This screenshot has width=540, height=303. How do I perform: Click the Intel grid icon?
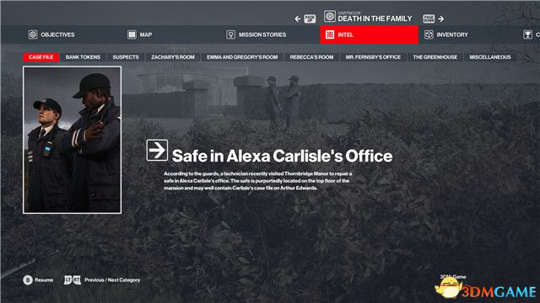[330, 35]
